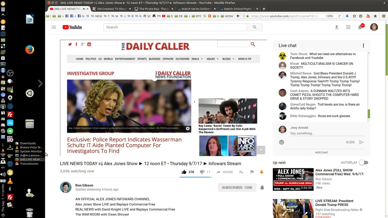Focus the YouTube search field
Viewport: 388px width, 218px height.
click(x=175, y=27)
